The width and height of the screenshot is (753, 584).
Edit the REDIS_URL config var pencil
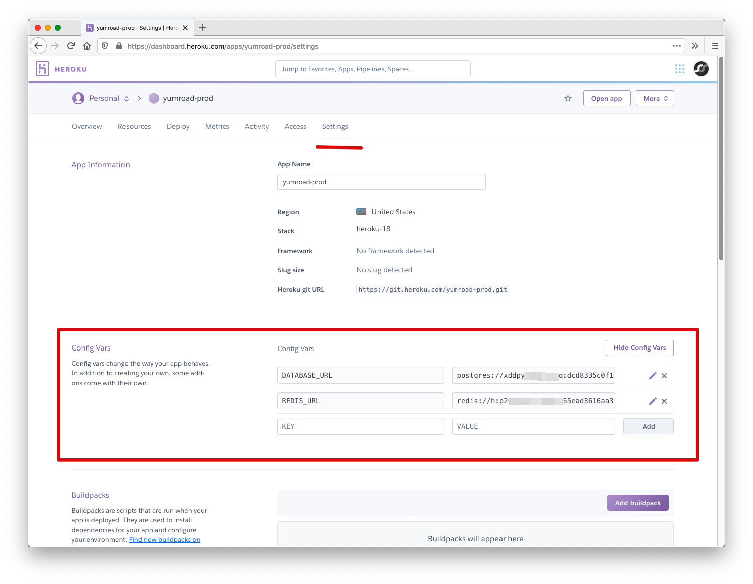[653, 401]
